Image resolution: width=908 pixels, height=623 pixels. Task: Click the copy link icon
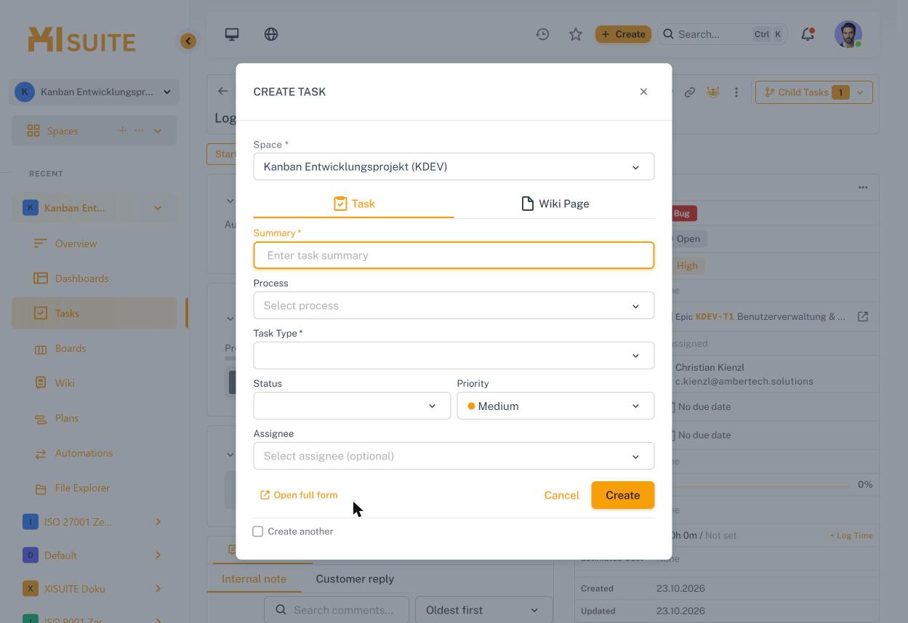[x=690, y=92]
